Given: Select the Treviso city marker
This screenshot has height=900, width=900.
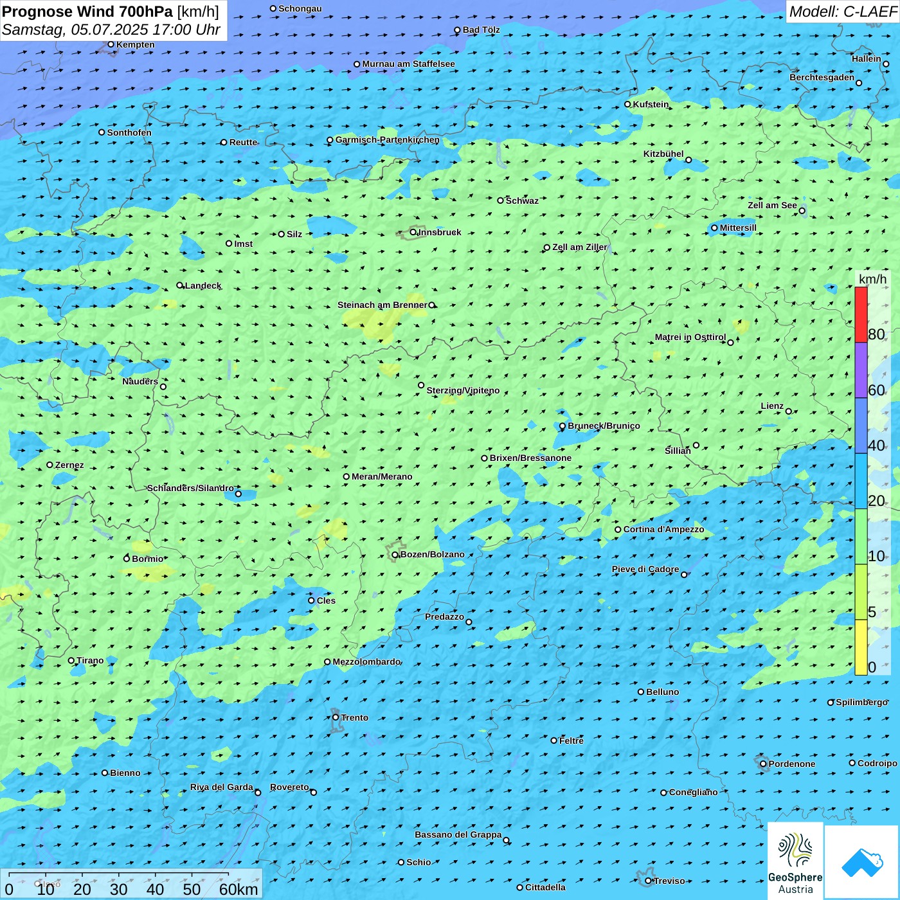Looking at the screenshot, I should (648, 881).
